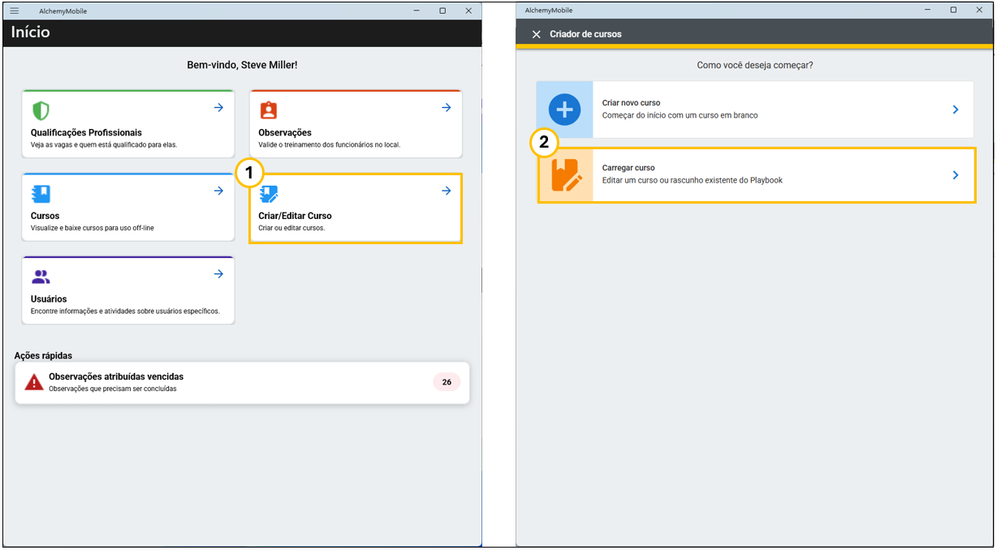Click the red warning triangle icon
The height and width of the screenshot is (550, 997).
tap(34, 382)
